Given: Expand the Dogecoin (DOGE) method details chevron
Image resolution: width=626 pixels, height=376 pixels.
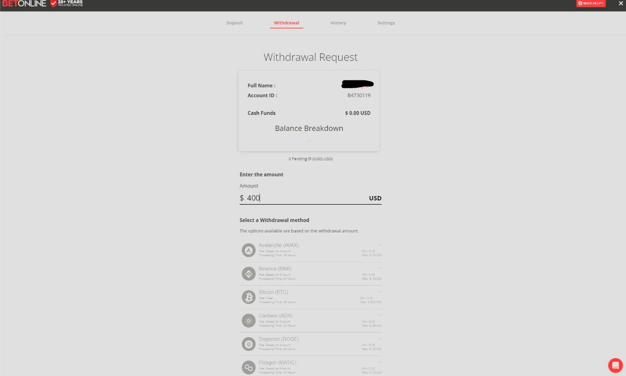Looking at the screenshot, I should [x=380, y=338].
